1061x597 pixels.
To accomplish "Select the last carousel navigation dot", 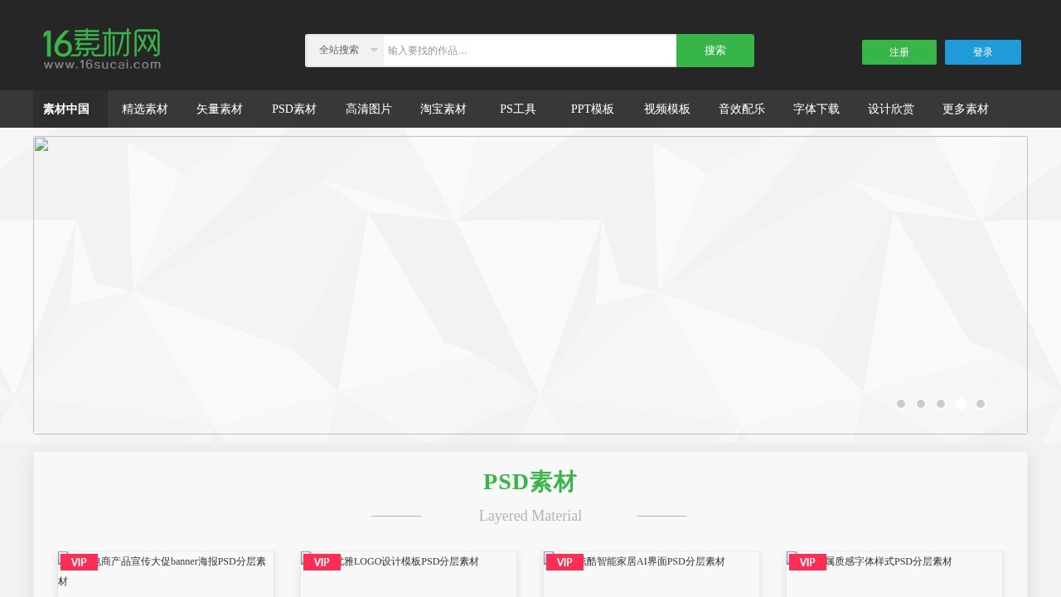I will click(981, 404).
